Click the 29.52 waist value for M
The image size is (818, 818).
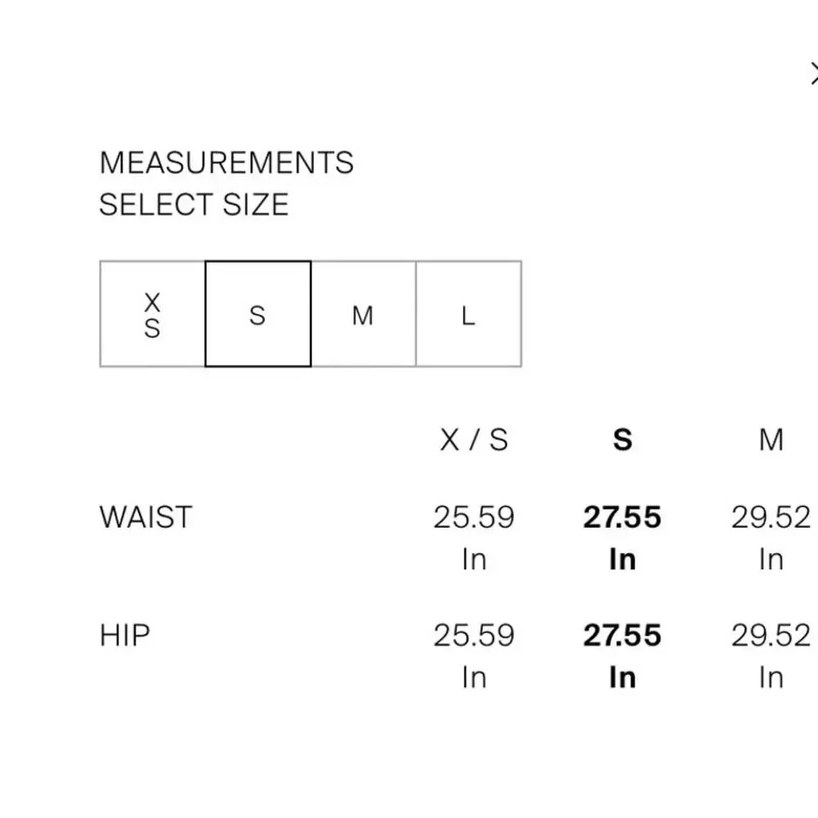771,517
